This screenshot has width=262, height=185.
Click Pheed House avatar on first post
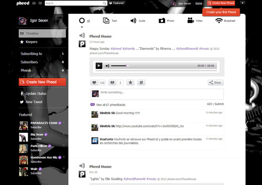[82, 44]
